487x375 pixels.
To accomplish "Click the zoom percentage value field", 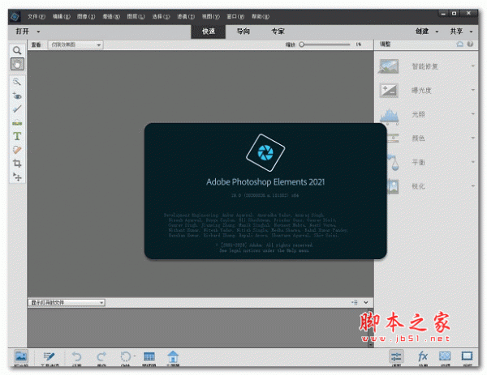I will click(359, 45).
